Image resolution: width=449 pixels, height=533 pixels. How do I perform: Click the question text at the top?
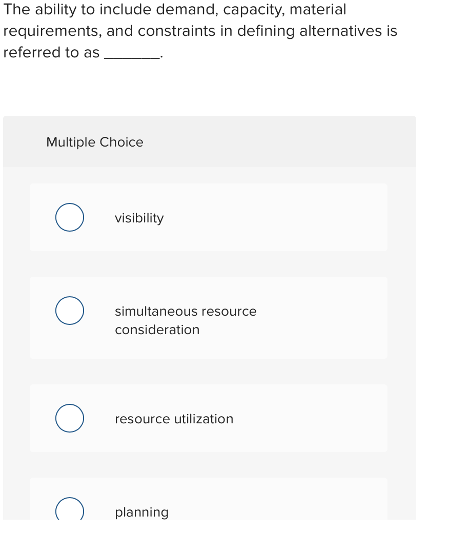point(200,31)
